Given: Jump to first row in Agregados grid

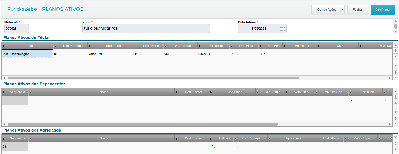Looking at the screenshot, I should pyautogui.click(x=395, y=137).
